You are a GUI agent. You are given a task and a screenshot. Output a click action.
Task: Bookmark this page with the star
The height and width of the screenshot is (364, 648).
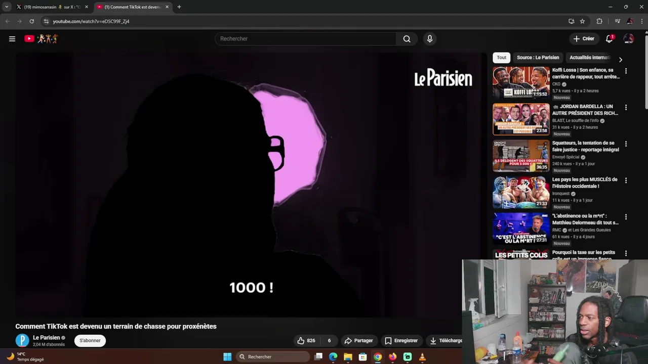pyautogui.click(x=582, y=21)
